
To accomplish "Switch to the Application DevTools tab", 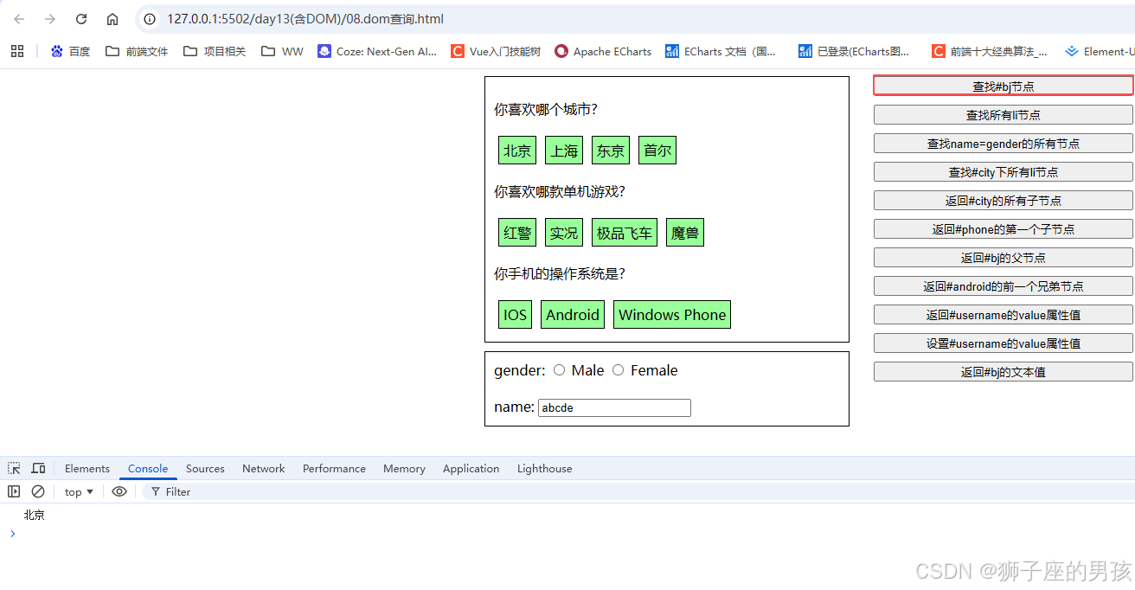I will point(471,468).
